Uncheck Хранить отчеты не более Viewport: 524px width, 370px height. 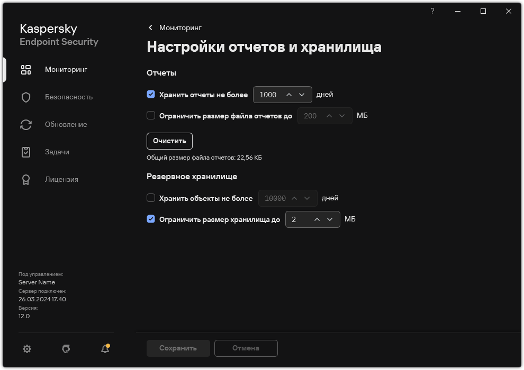click(x=151, y=95)
